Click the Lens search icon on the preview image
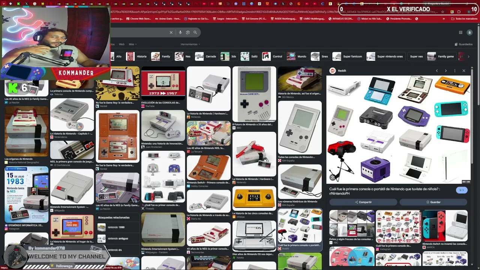This screenshot has width=480, height=270. (x=333, y=177)
